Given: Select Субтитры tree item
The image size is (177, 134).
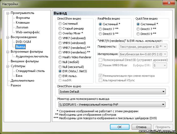Looking at the screenshot, I should pos(18,66).
